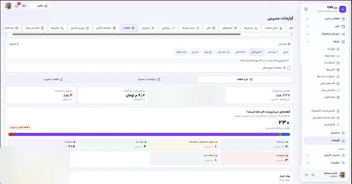Open مشتریان customers in the sidebar
The height and width of the screenshot is (184, 352).
pyautogui.click(x=325, y=133)
